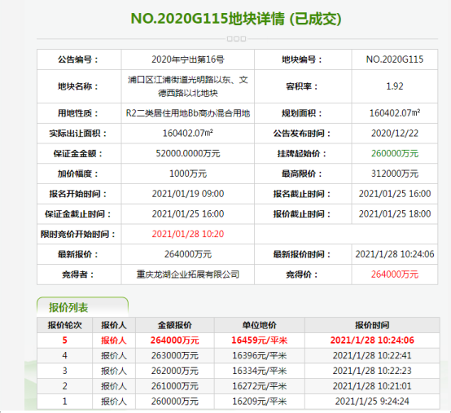Image resolution: width=451 pixels, height=413 pixels.
Task: Click the 金额报价 column header
Action: [175, 325]
